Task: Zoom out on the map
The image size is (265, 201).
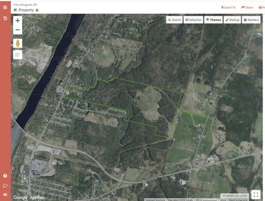Action: point(17,30)
